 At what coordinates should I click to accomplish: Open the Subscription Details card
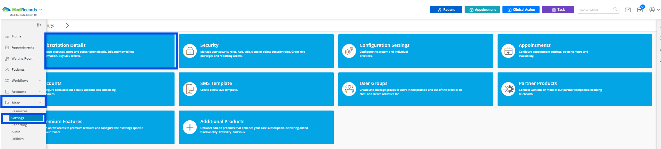(x=110, y=51)
